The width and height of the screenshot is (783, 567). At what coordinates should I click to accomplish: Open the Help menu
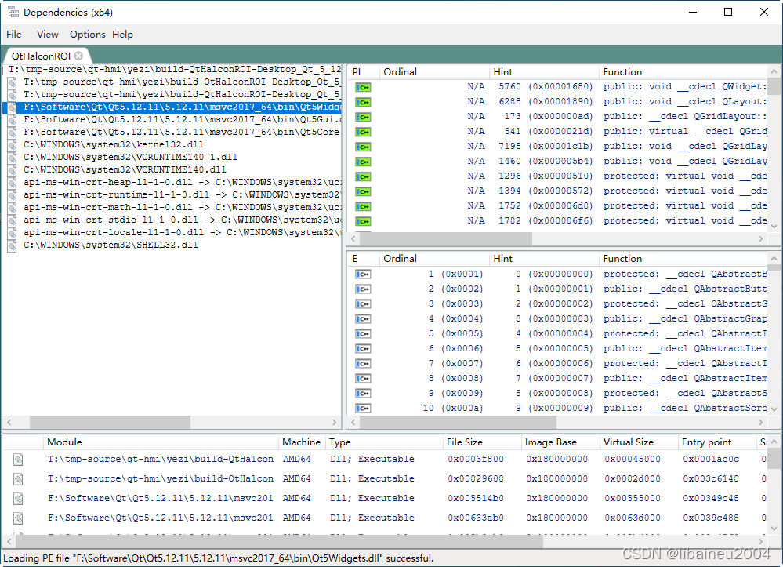pos(122,35)
